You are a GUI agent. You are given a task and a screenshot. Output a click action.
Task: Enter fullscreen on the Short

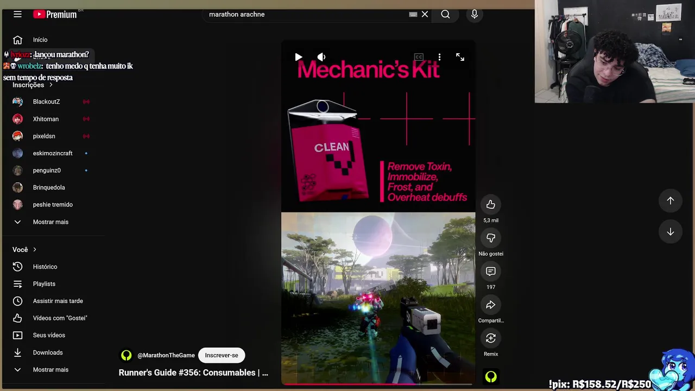click(x=460, y=57)
